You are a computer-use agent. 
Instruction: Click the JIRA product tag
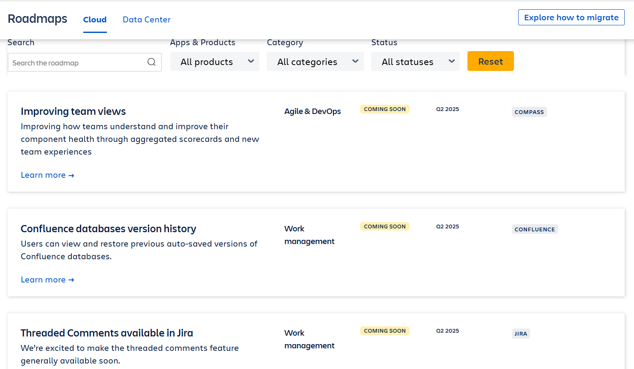[521, 334]
